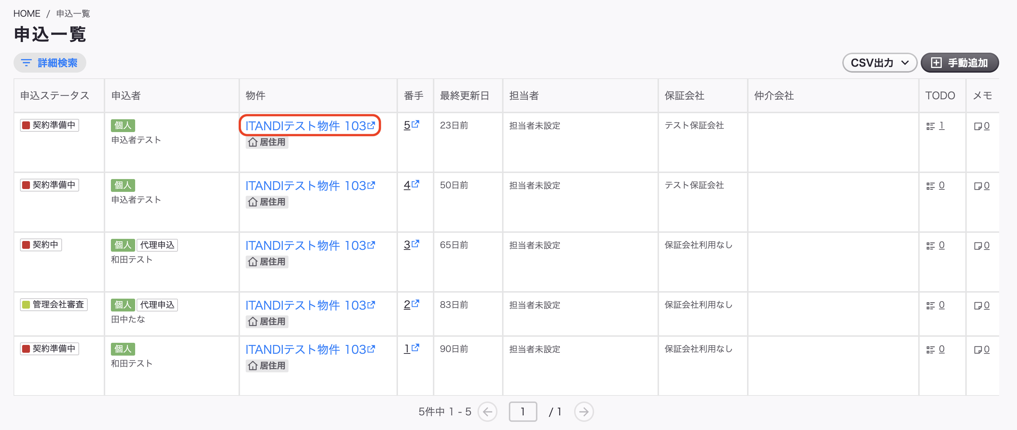Click the メモ column header
This screenshot has width=1017, height=430.
point(982,95)
